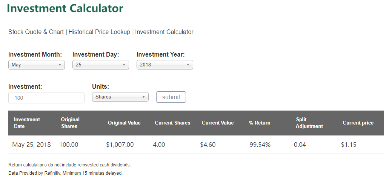Click the Investment Date column header
389x180 pixels.
tap(27, 123)
